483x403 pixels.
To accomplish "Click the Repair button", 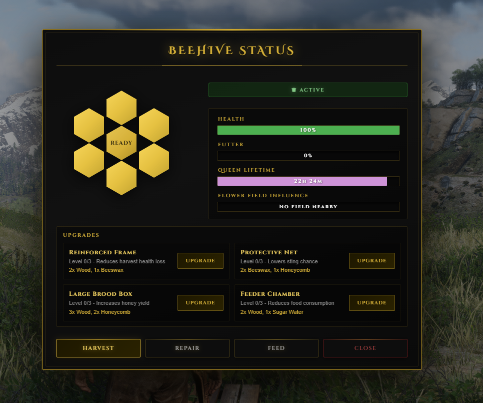I will click(x=187, y=348).
